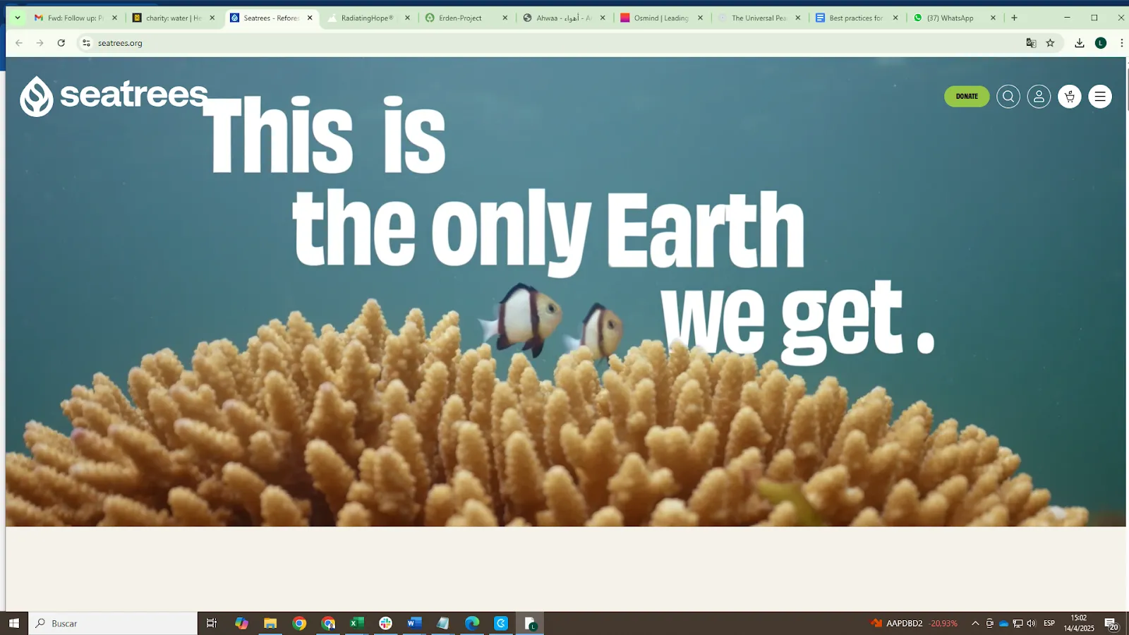This screenshot has height=635, width=1129.
Task: Click the Buscar taskbar search box
Action: [x=113, y=623]
